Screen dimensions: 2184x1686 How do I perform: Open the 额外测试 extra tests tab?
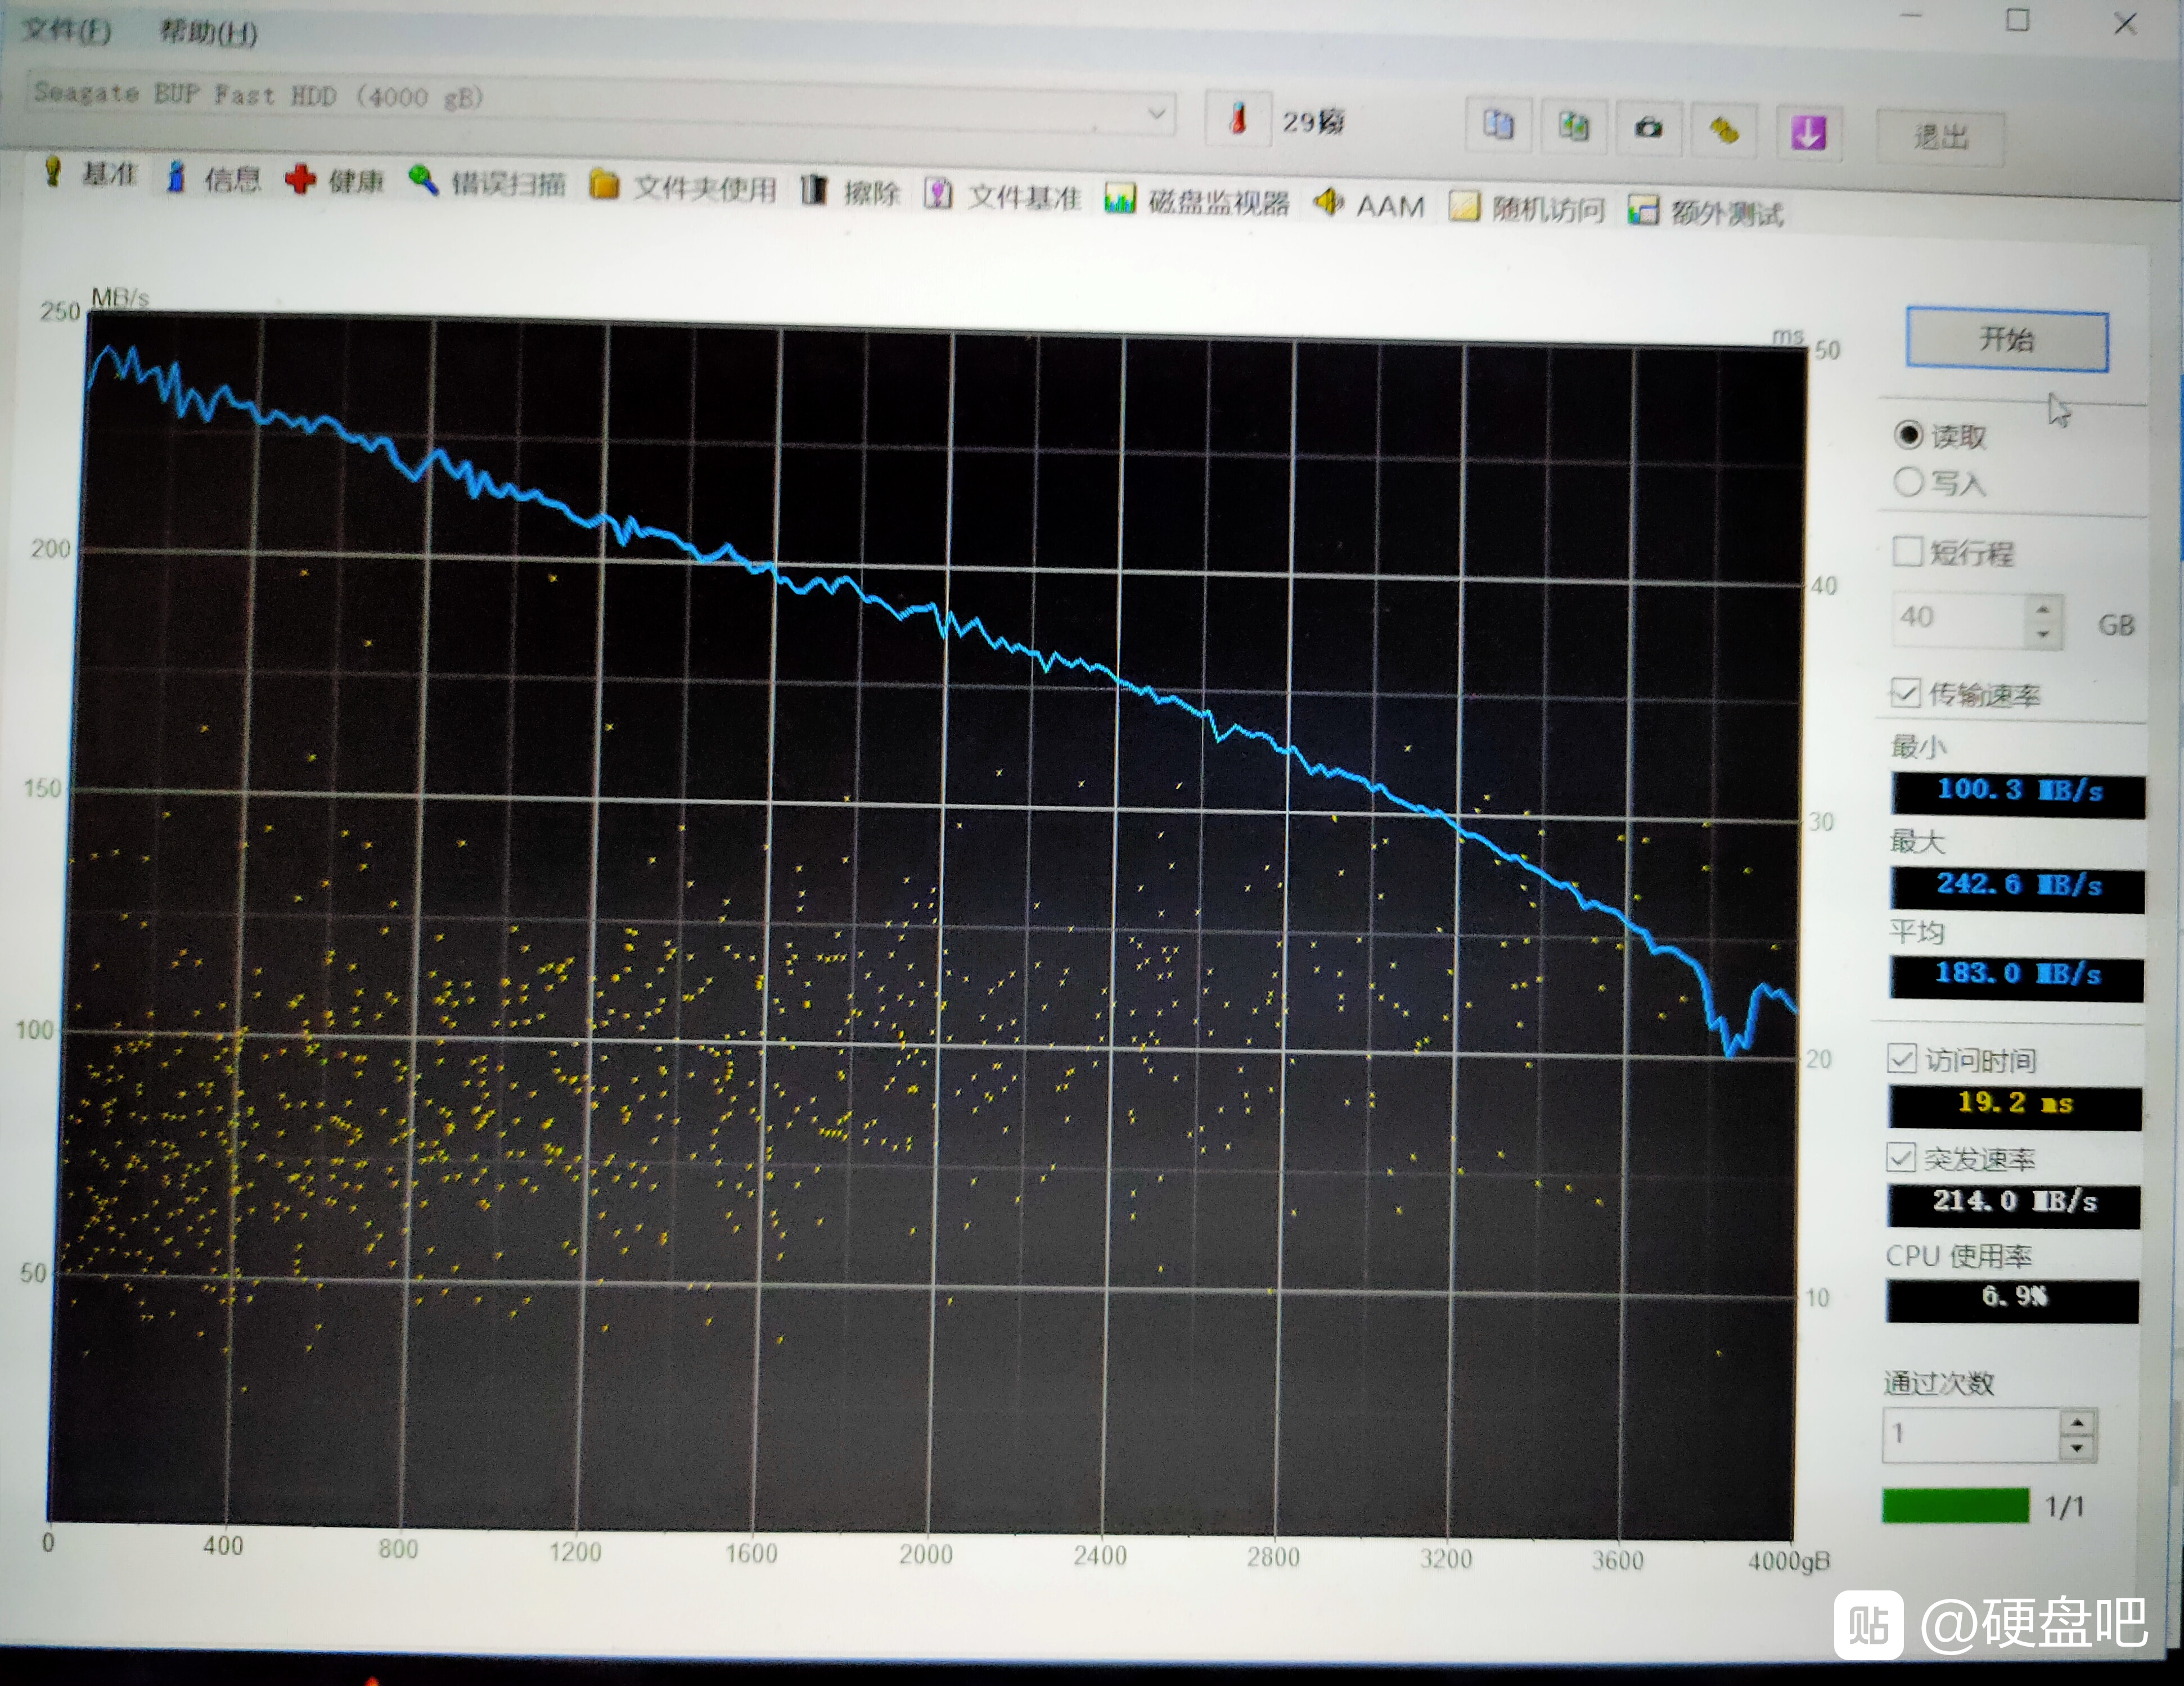pos(1706,212)
